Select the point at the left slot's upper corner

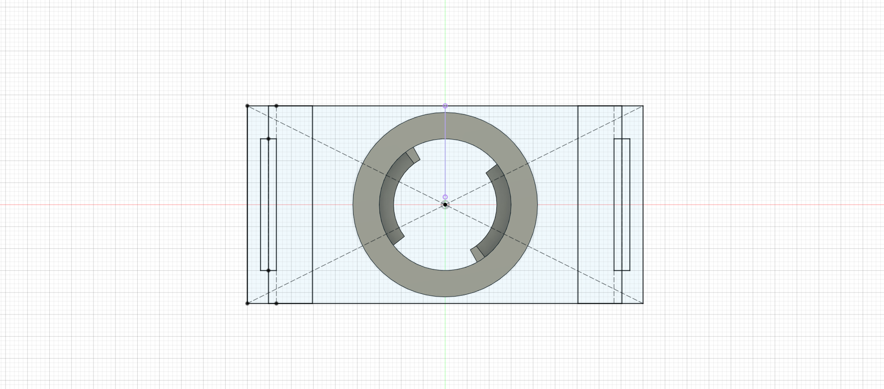point(269,139)
